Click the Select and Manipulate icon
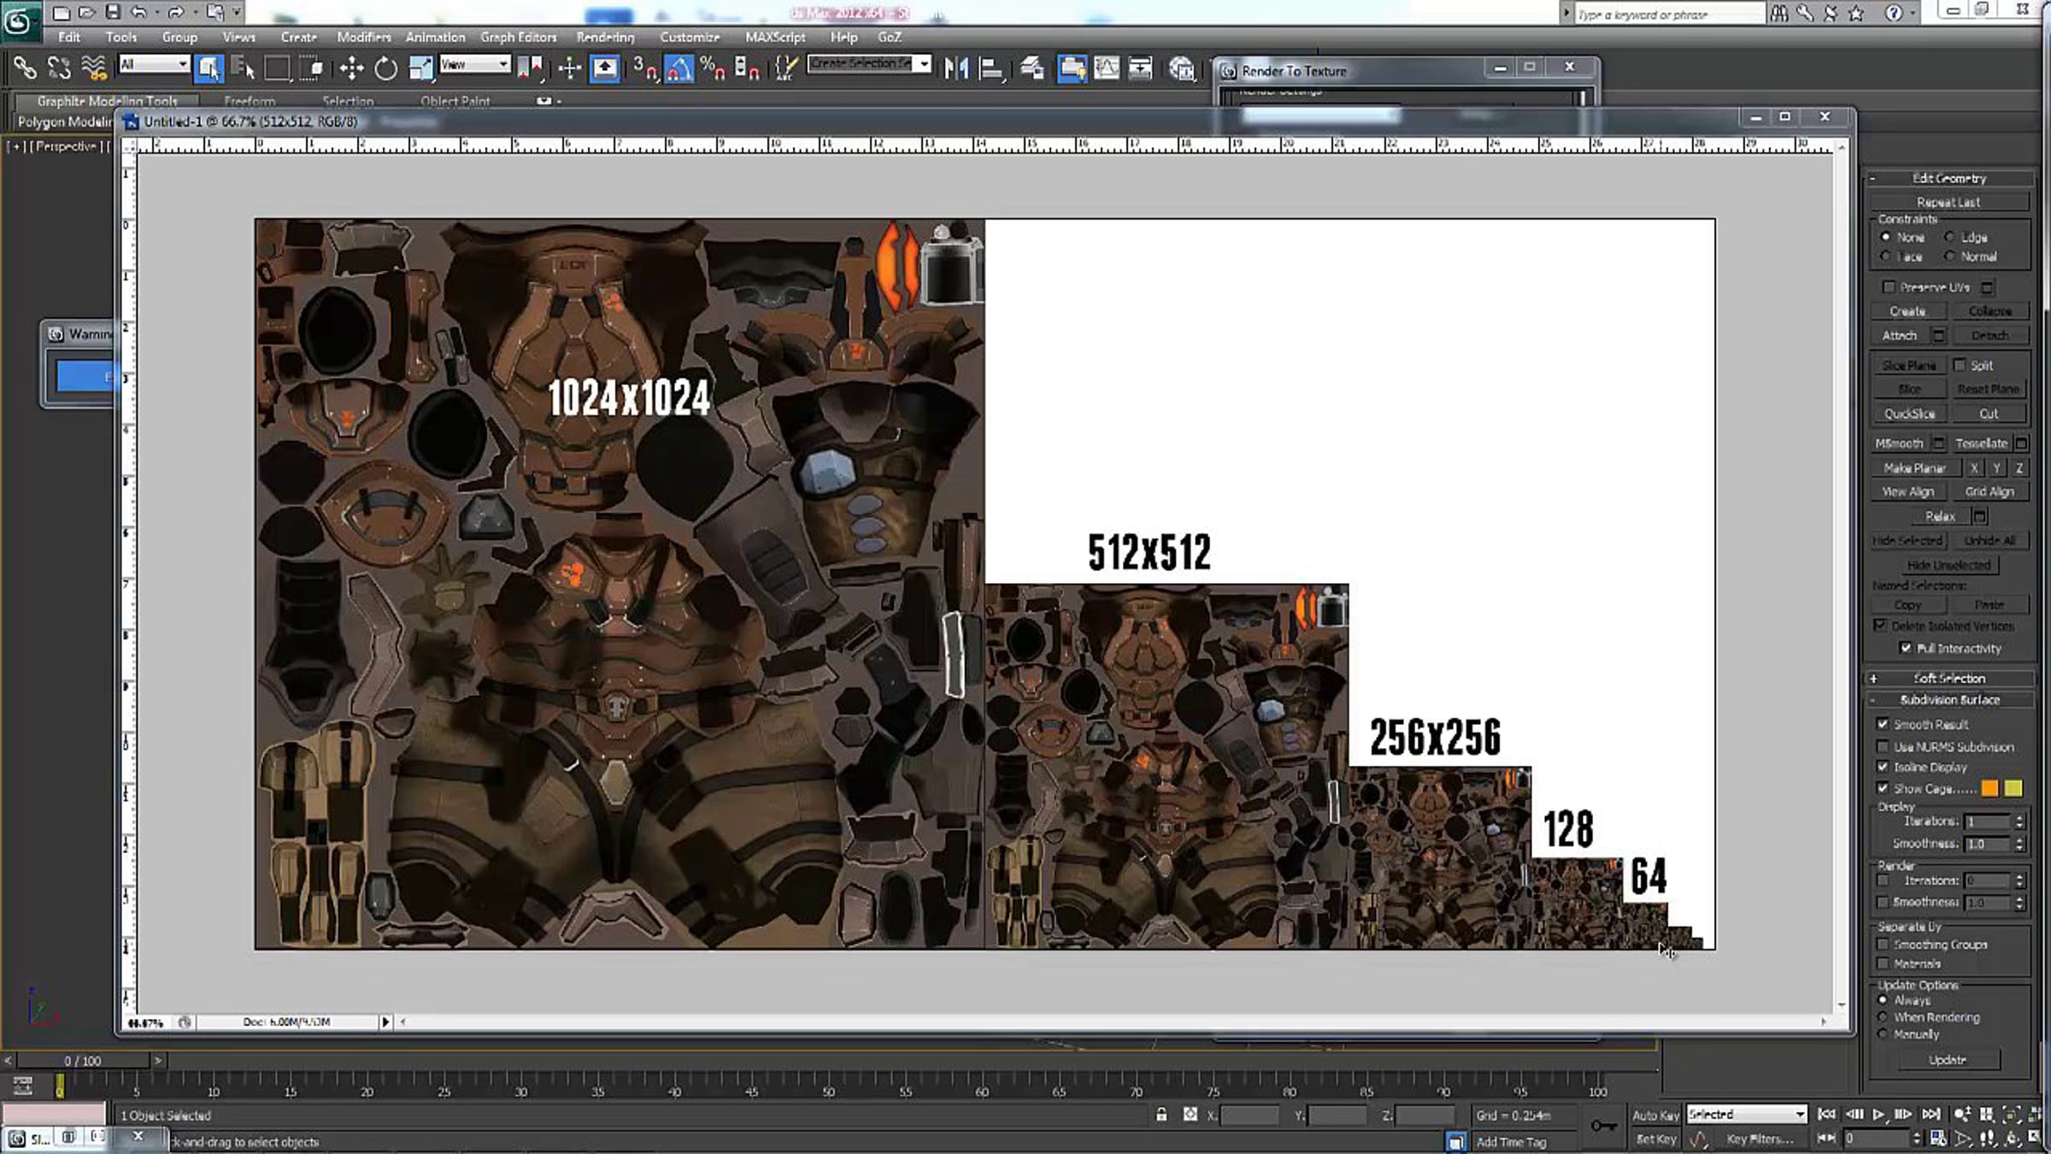2051x1154 pixels. pos(569,68)
